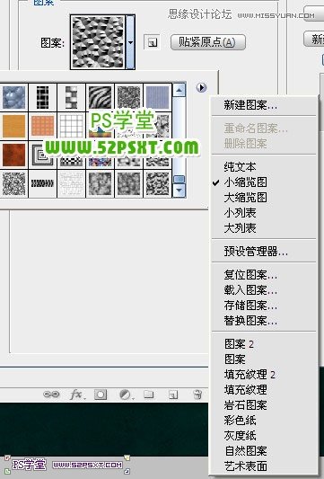Click the large pattern preview swatch
324x479 pixels.
[98, 42]
